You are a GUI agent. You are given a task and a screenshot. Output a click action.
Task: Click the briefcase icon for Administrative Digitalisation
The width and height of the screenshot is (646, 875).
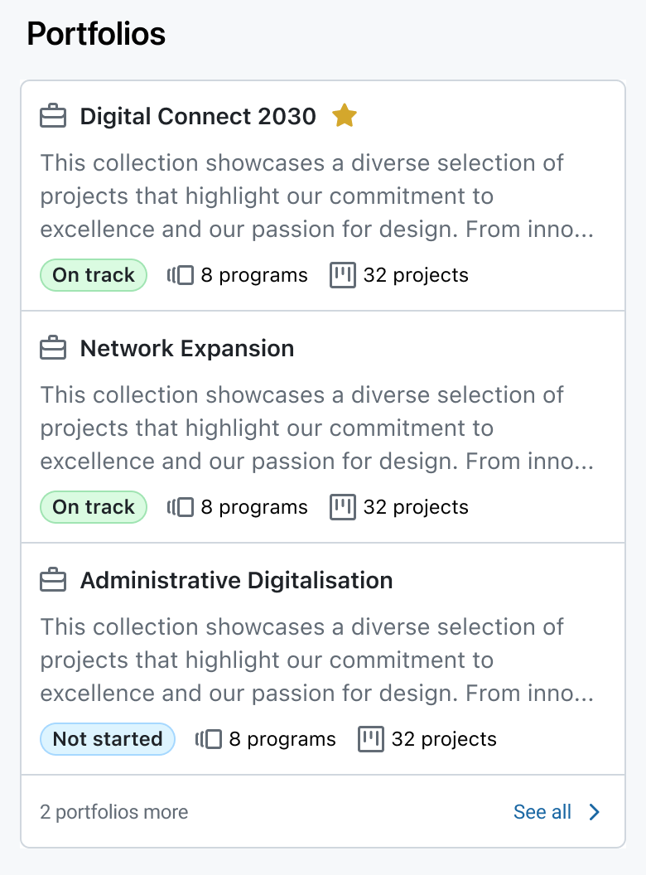(x=52, y=580)
